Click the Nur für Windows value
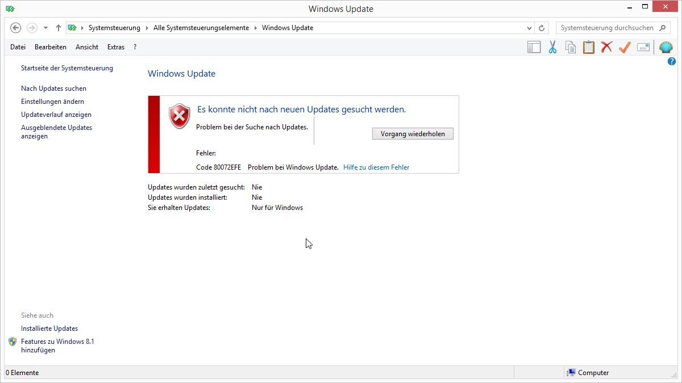Image resolution: width=682 pixels, height=383 pixels. coord(277,208)
